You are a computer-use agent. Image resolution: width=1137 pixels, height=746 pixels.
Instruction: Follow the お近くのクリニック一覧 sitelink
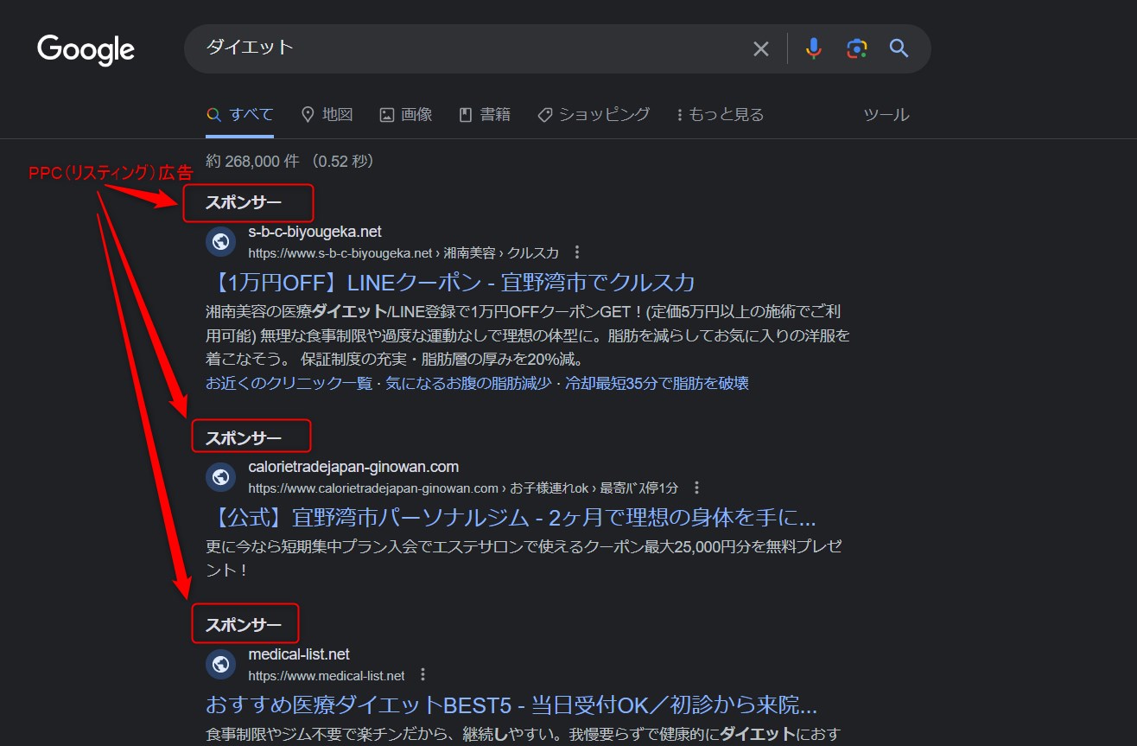tap(289, 383)
